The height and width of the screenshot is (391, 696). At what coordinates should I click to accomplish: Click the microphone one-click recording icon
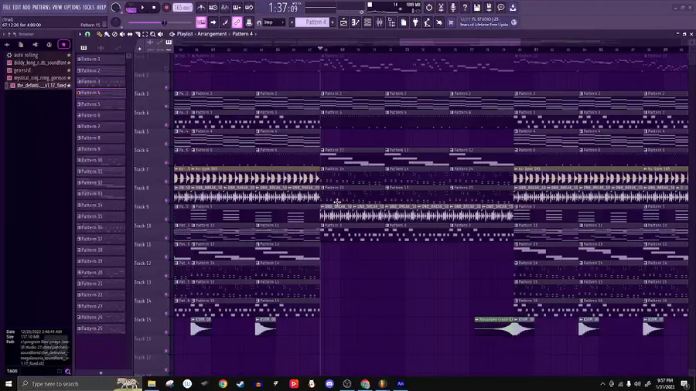[x=452, y=8]
